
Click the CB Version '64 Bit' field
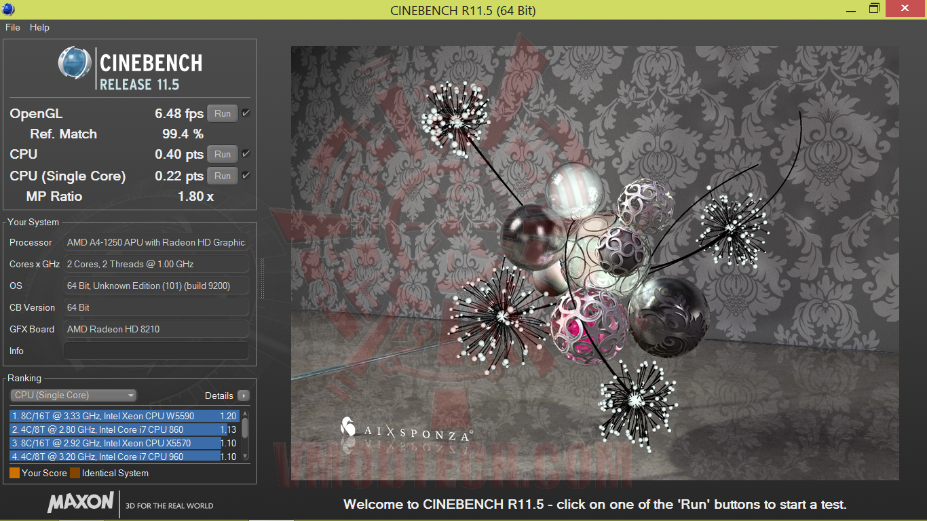tap(156, 307)
